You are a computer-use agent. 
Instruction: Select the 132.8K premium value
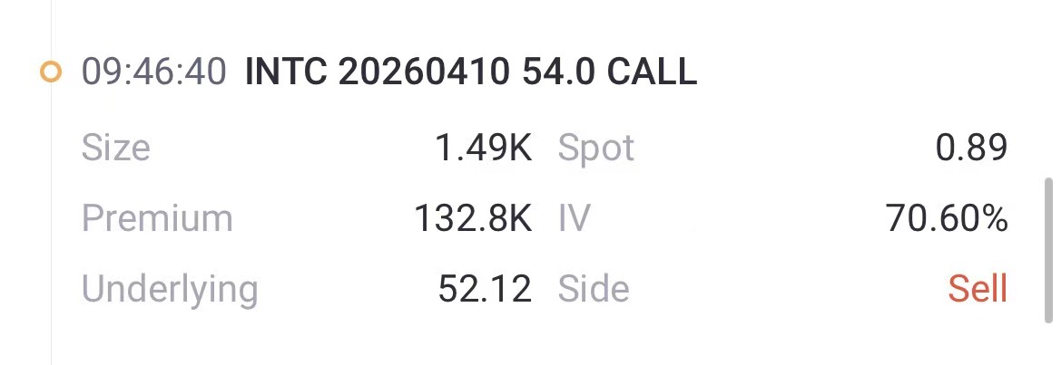click(x=473, y=218)
